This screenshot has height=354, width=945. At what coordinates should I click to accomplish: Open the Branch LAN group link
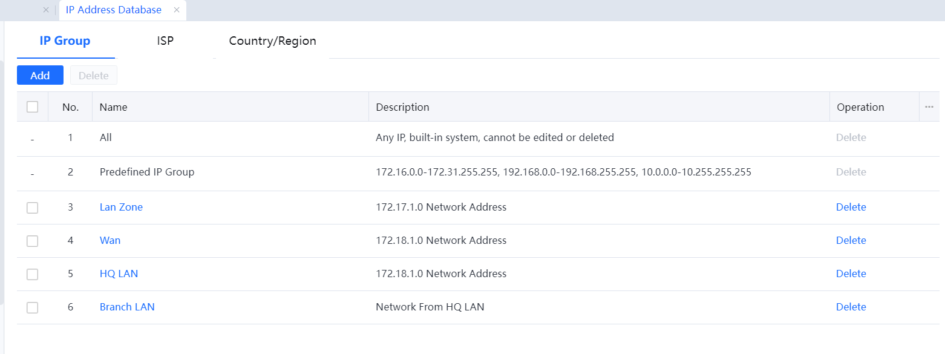click(127, 307)
